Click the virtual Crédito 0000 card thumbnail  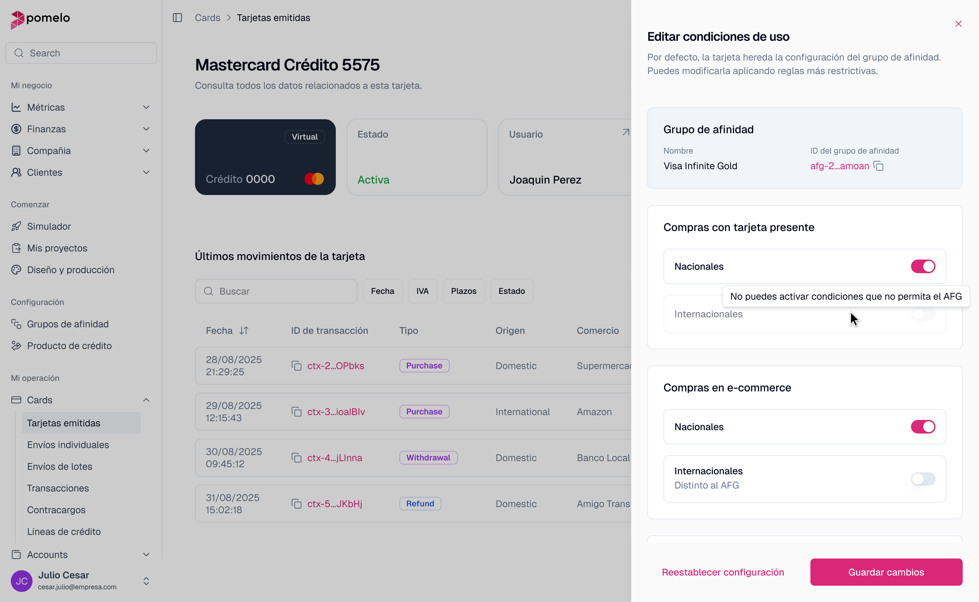[x=265, y=157]
